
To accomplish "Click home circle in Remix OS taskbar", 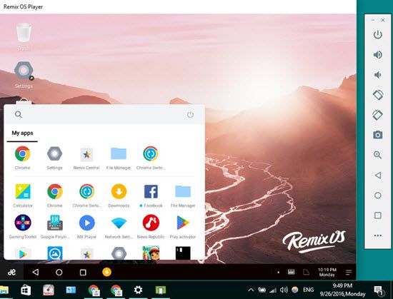I will pyautogui.click(x=59, y=272).
